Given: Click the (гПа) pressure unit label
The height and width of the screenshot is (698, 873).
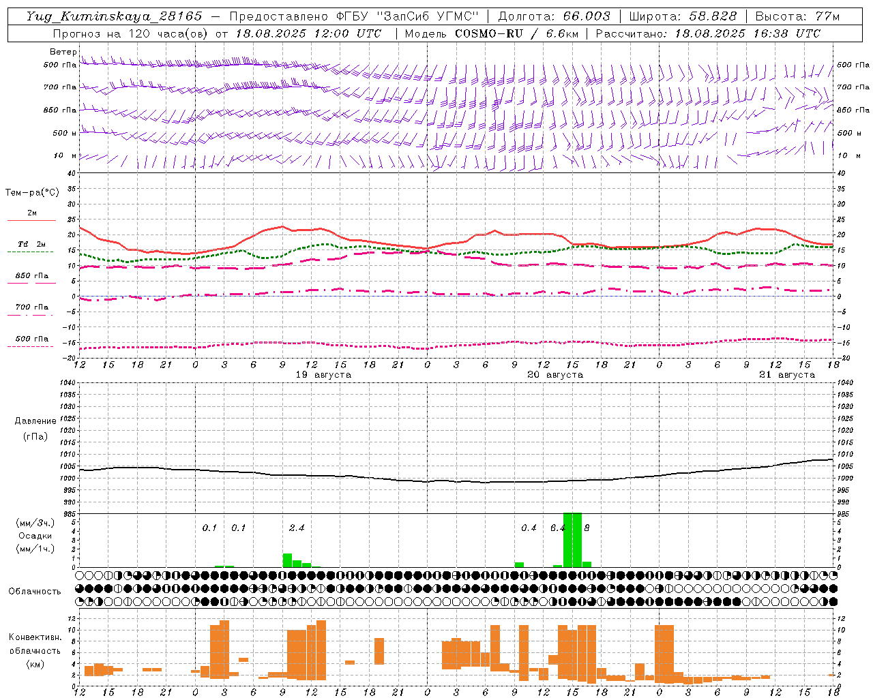Looking at the screenshot, I should [35, 436].
